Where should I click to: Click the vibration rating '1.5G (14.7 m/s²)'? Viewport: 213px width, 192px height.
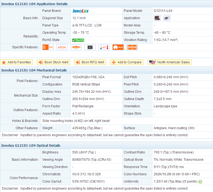point(166,40)
